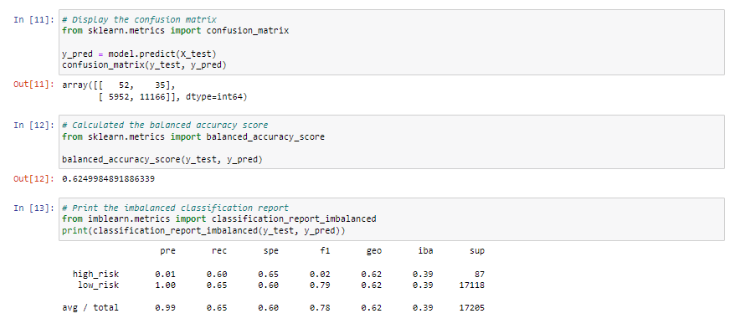
Task: Click the 'iba' column header
Action: (x=425, y=251)
